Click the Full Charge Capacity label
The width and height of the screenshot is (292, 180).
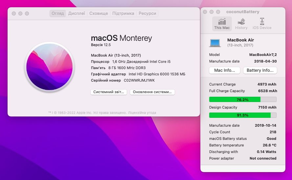(x=227, y=91)
